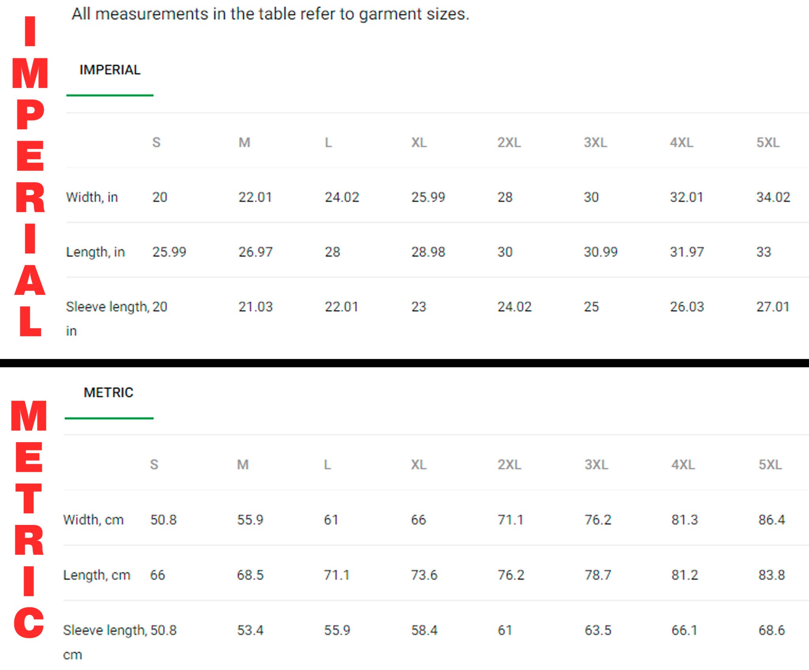Screen dimensions: 809x670
Task: Click the 'All measurements in the table' note
Action: pyautogui.click(x=271, y=14)
